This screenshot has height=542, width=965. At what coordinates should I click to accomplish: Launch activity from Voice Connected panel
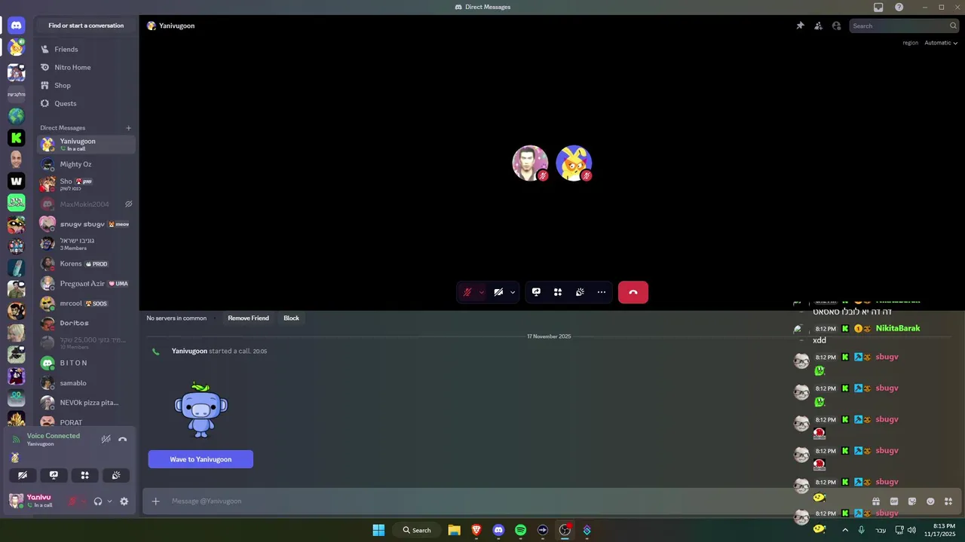[x=84, y=475]
